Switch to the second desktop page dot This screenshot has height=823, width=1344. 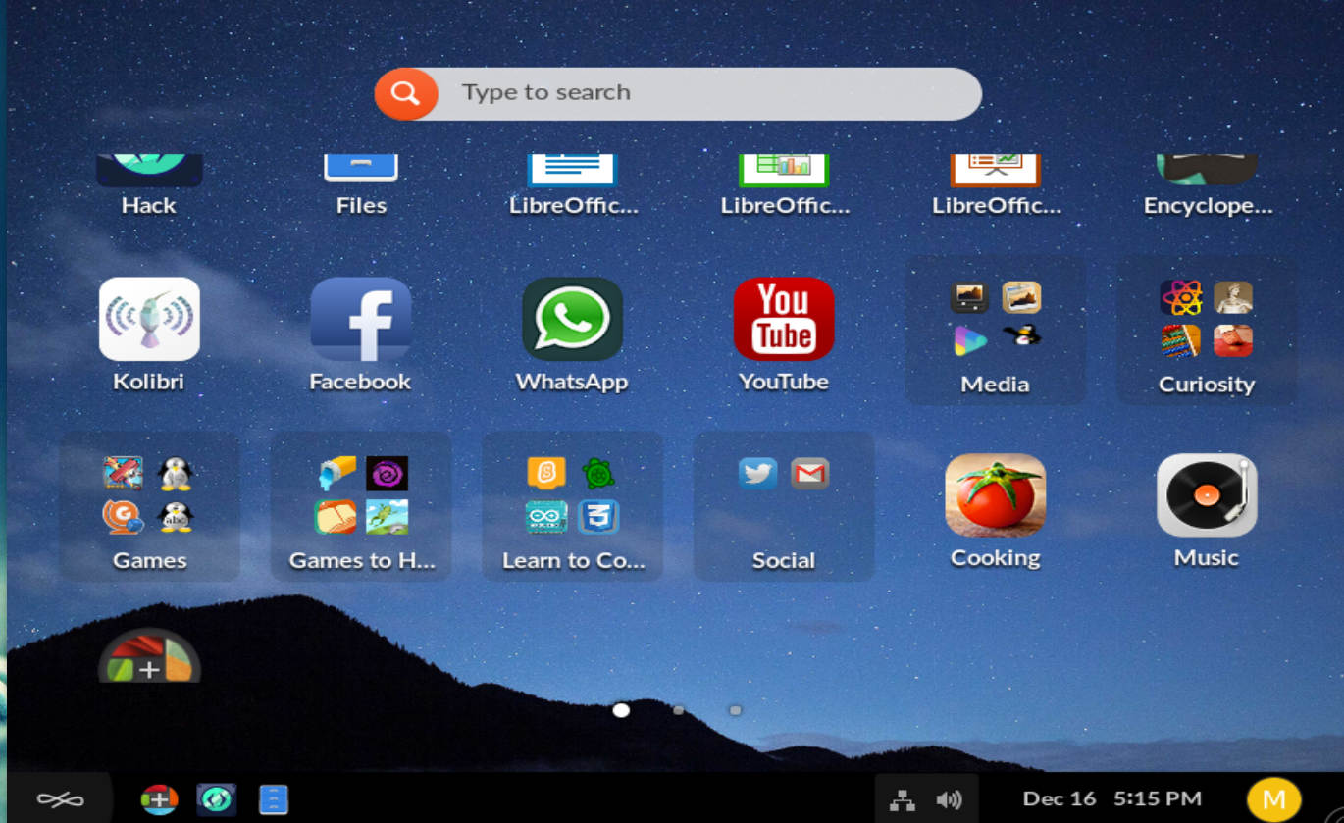(x=678, y=710)
